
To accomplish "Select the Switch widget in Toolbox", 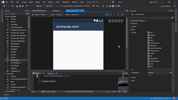I will click(x=13, y=57).
